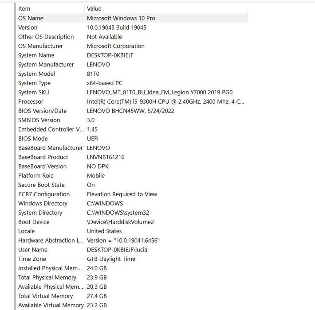Click the Hardware Abstraction Layer row
The image size is (315, 310).
click(132, 240)
